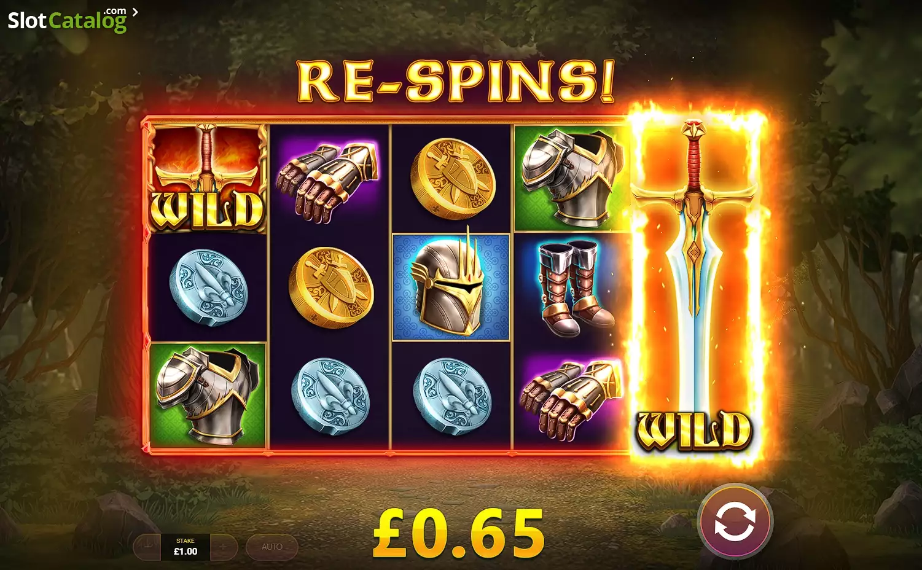Select the breastplate armor in the top row
The width and height of the screenshot is (922, 570).
(x=572, y=178)
